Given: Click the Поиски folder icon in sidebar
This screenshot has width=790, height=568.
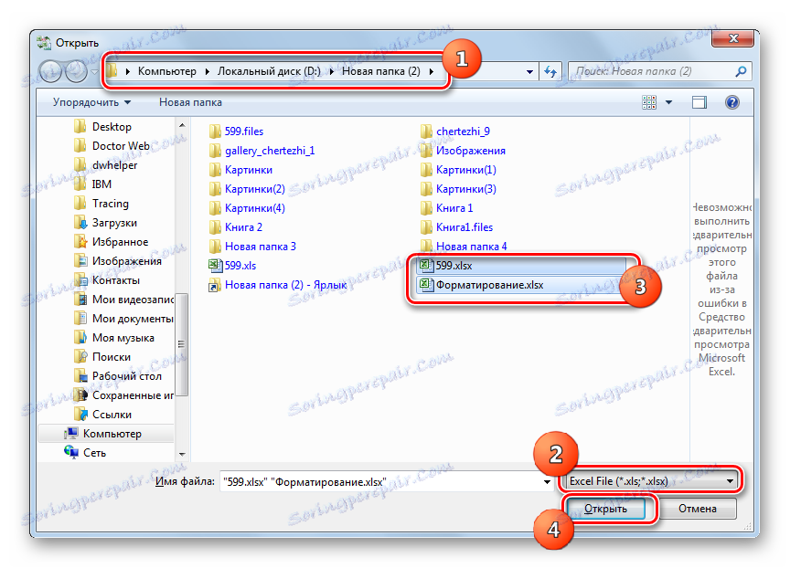Looking at the screenshot, I should [x=80, y=357].
